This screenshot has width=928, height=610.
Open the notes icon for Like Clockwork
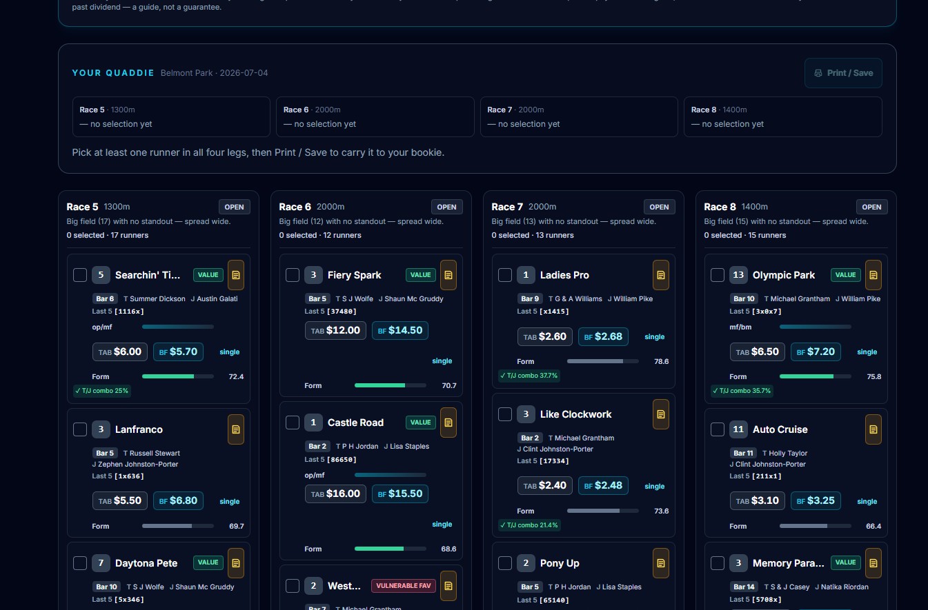click(x=661, y=414)
